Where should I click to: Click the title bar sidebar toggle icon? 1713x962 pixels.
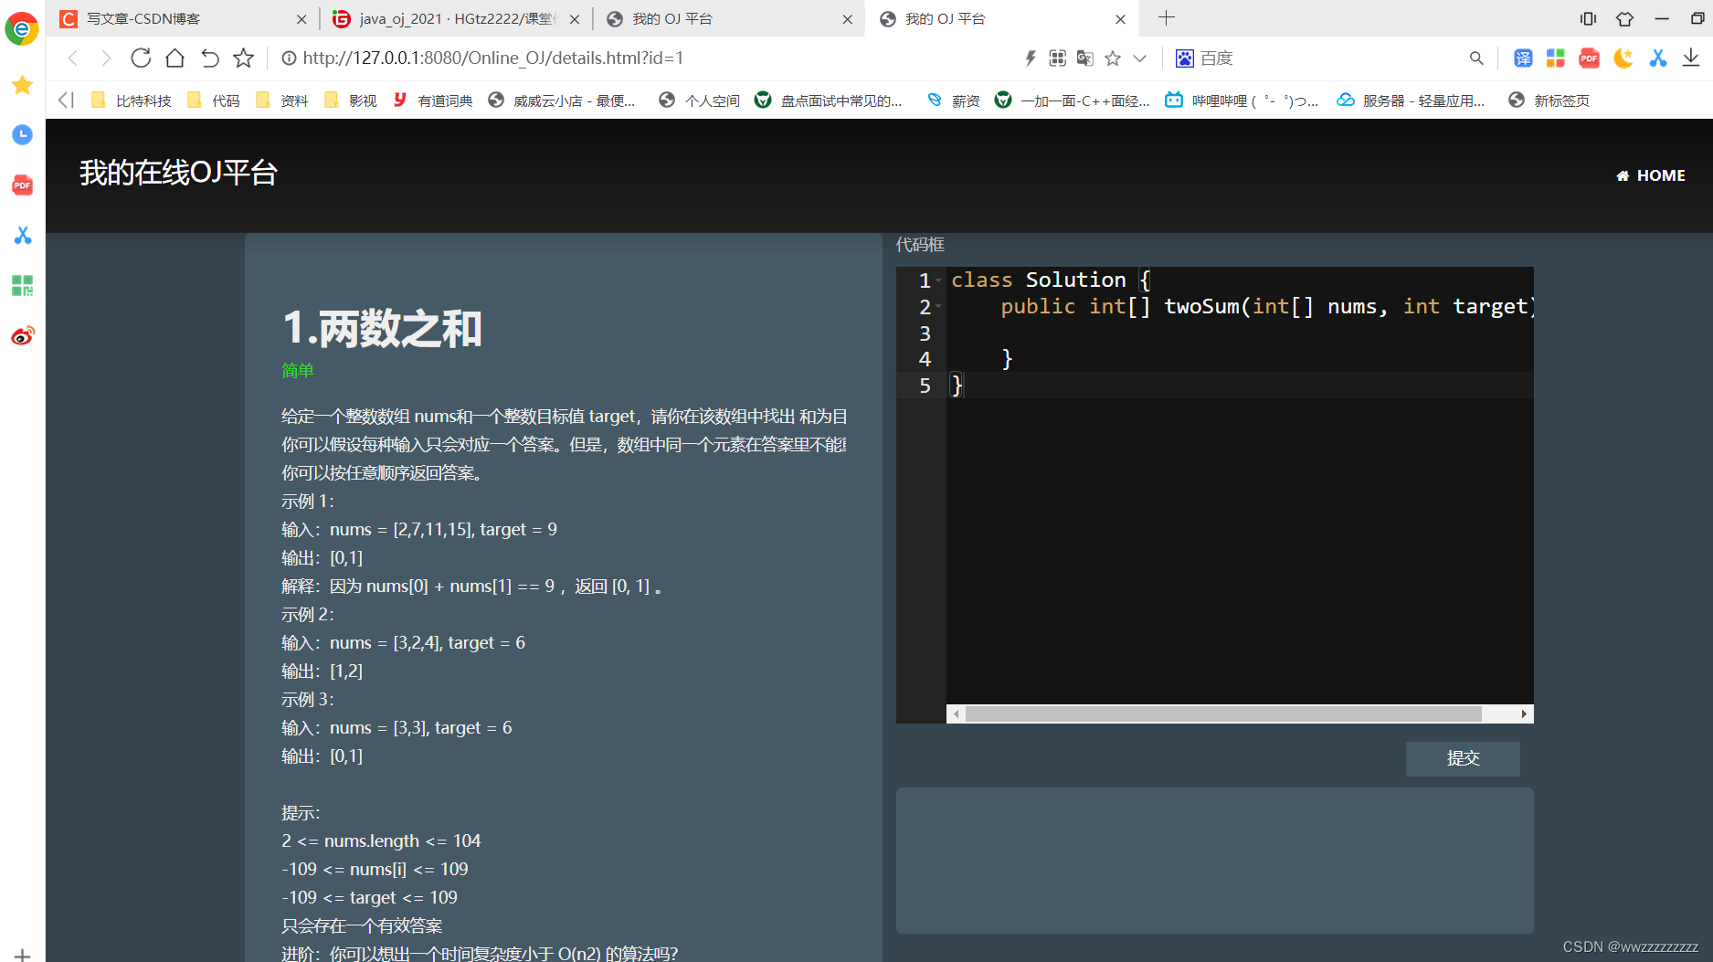pyautogui.click(x=1589, y=18)
